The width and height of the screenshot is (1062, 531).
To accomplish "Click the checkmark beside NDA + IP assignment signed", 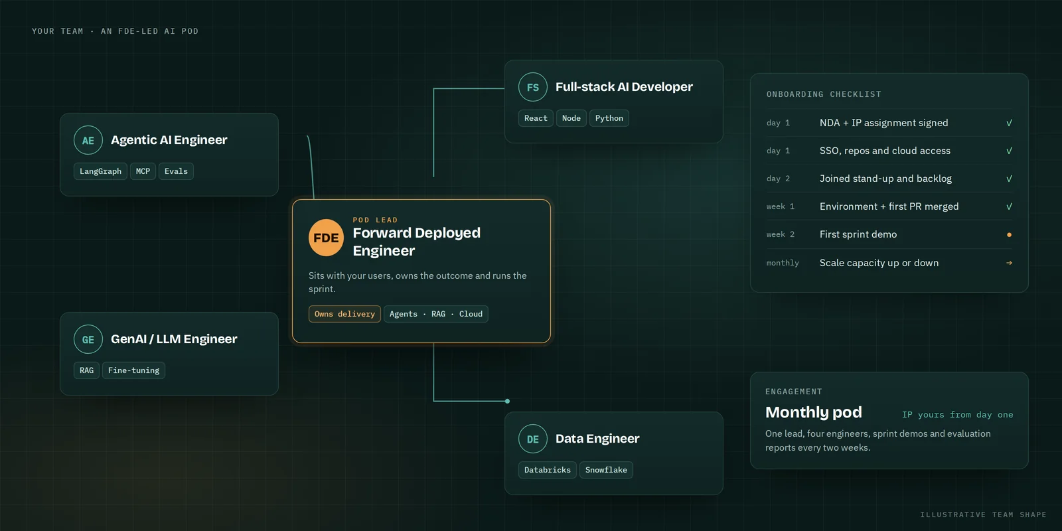I will tap(1009, 123).
